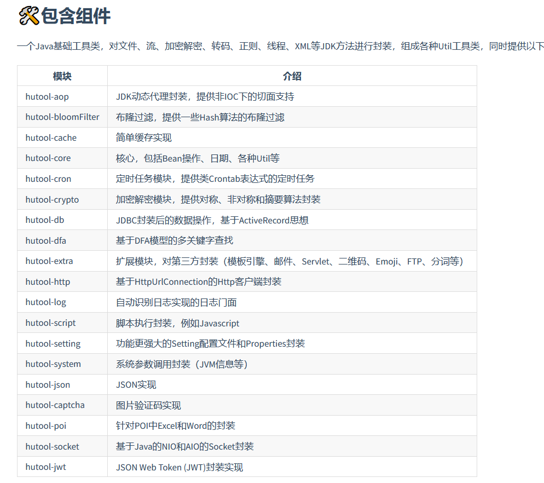Click the hutool-dfa module name
This screenshot has height=483, width=544.
click(x=45, y=240)
